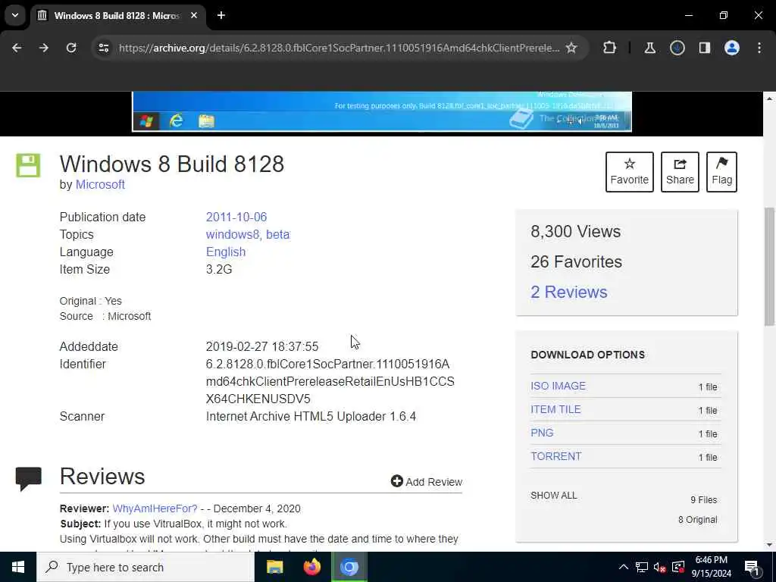776x582 pixels.
Task: View site information icon in address bar
Action: pos(104,48)
